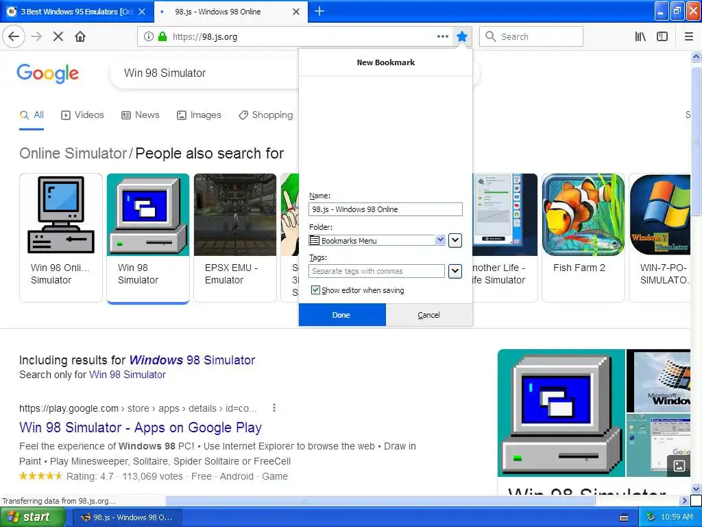Image resolution: width=702 pixels, height=527 pixels.
Task: Select the All search filter
Action: (x=32, y=115)
